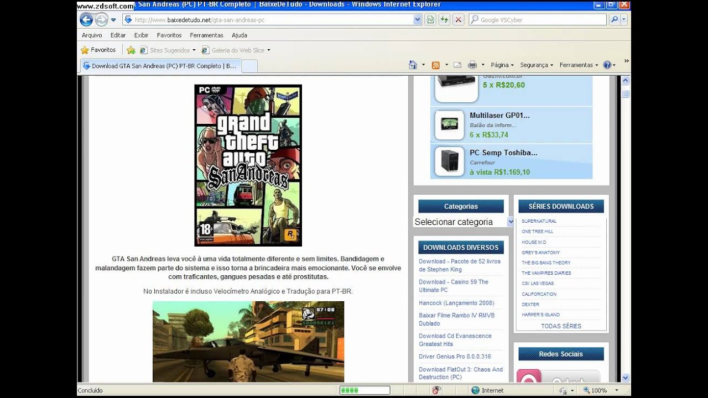
Task: Open Selecionar categoria dropdown
Action: tap(464, 222)
